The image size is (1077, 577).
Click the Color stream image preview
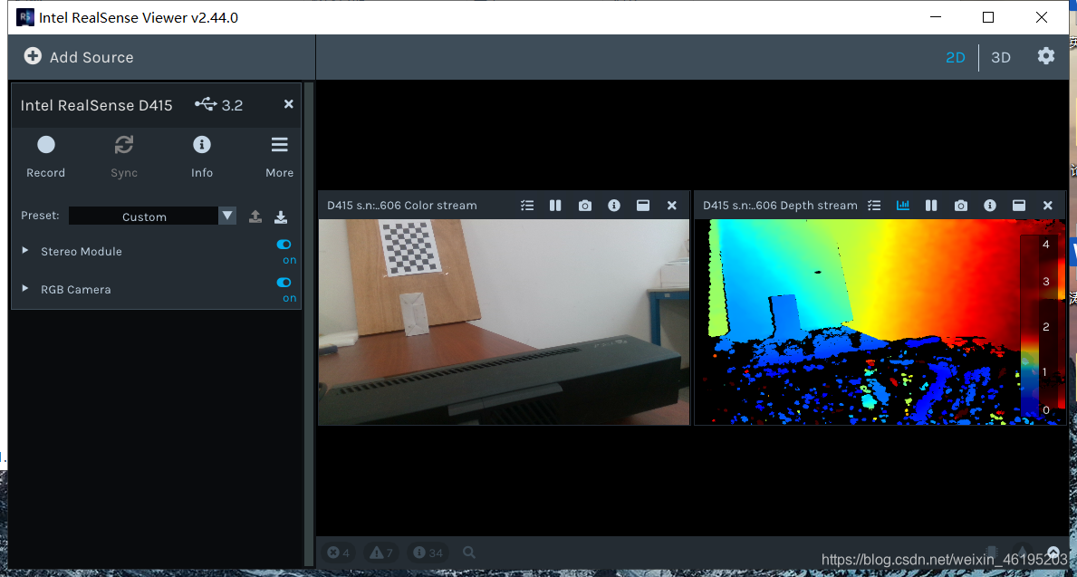[504, 322]
